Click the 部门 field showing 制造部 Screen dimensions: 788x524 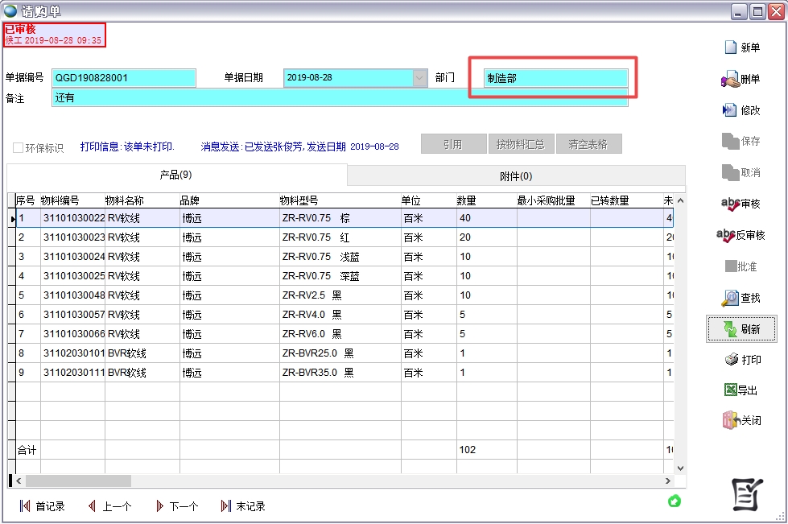(x=555, y=78)
